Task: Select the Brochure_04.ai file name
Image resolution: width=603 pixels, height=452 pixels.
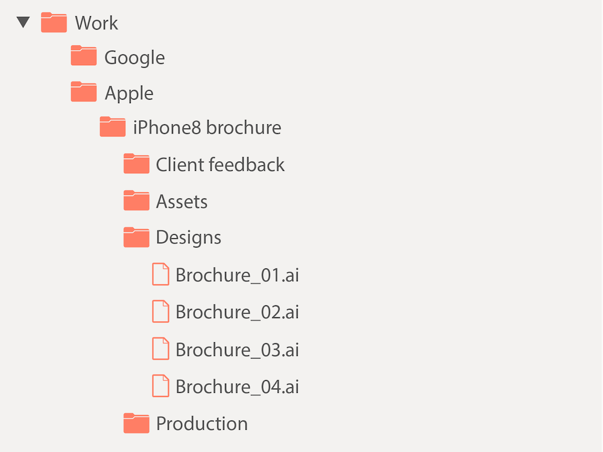Action: [x=237, y=386]
